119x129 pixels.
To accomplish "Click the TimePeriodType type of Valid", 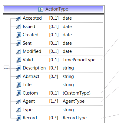I will [79, 60].
